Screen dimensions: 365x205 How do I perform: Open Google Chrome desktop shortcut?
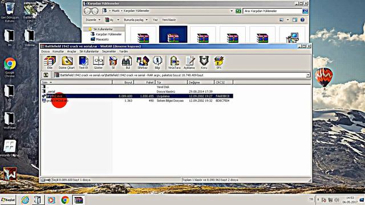(x=10, y=67)
